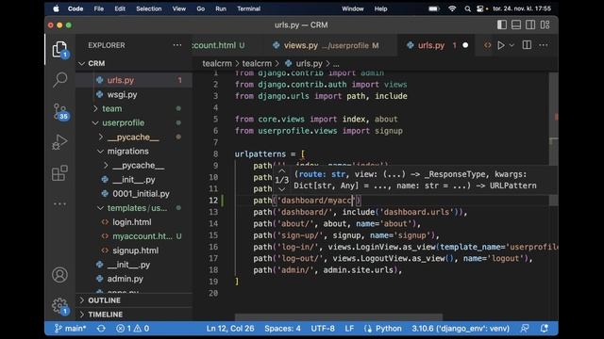The height and width of the screenshot is (339, 604).
Task: Customize layout icon in title bar
Action: (545, 25)
